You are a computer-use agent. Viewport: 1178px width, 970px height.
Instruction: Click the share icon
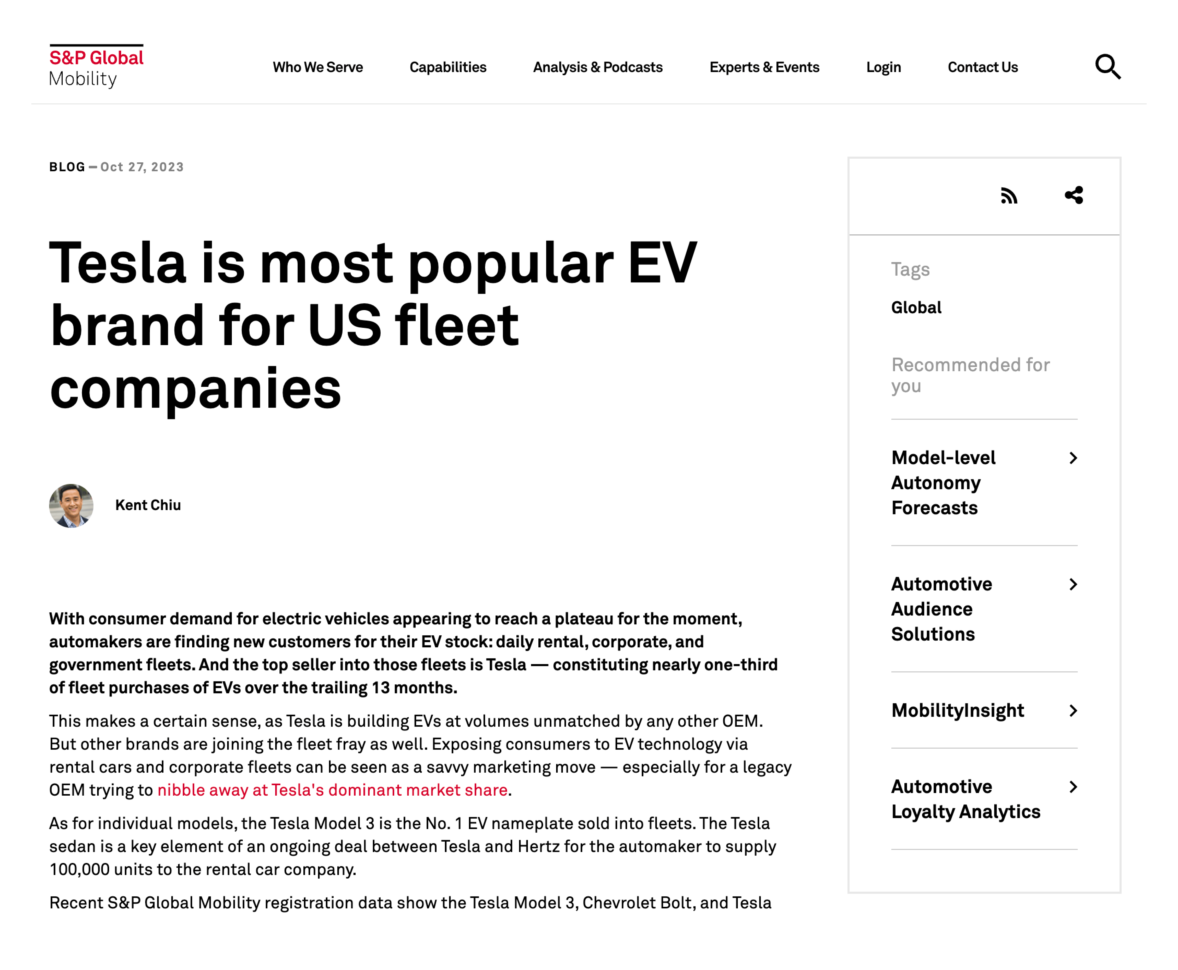[x=1073, y=195]
